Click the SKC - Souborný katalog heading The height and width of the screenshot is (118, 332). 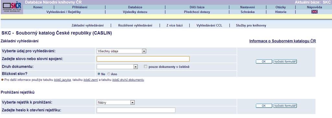56,33
